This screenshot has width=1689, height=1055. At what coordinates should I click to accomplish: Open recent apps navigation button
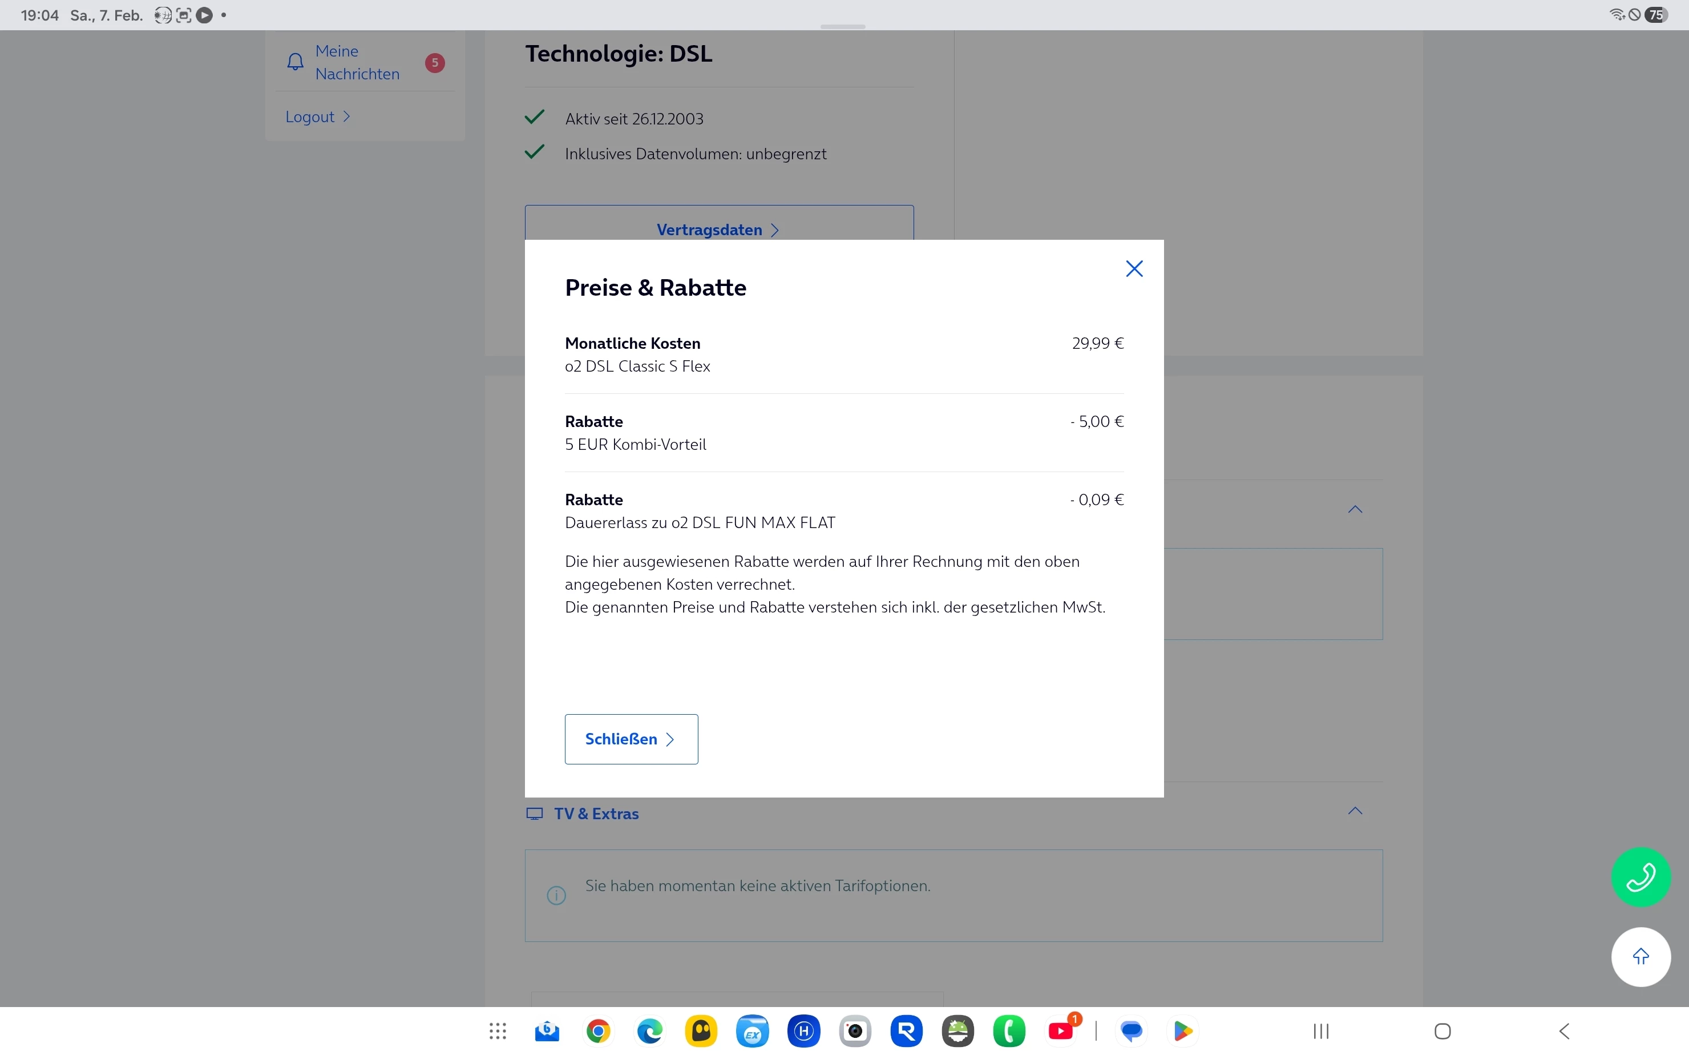click(x=1321, y=1030)
